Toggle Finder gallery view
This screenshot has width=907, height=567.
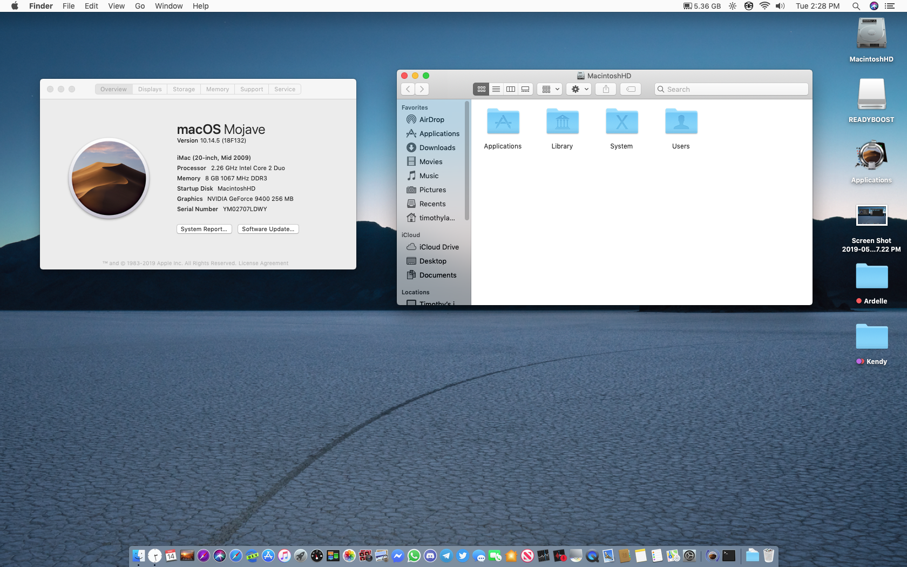click(x=525, y=89)
